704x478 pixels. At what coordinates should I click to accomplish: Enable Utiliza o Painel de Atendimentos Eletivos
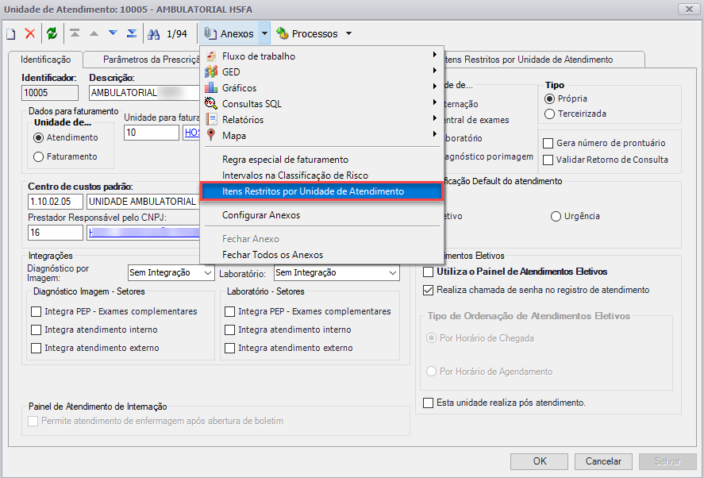click(429, 272)
